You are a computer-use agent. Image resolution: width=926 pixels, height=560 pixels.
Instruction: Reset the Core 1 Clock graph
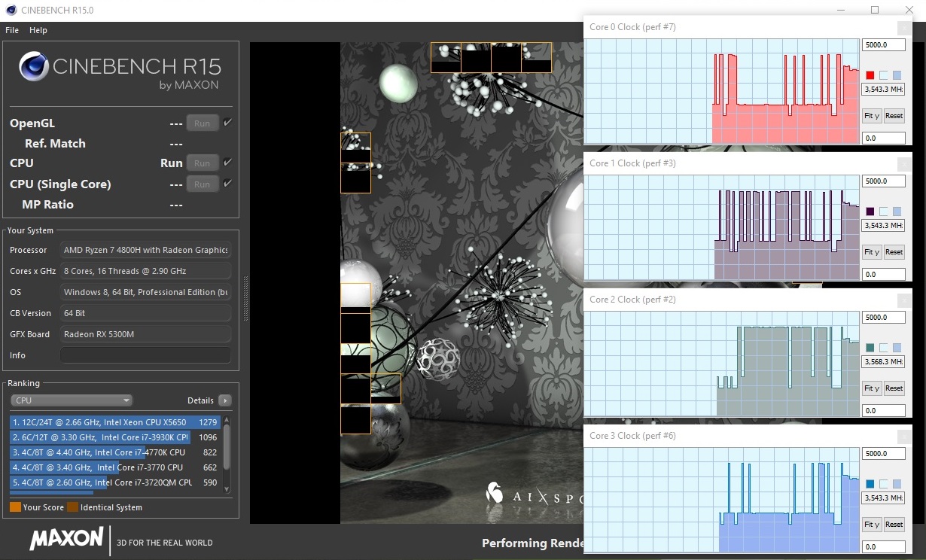pyautogui.click(x=894, y=252)
